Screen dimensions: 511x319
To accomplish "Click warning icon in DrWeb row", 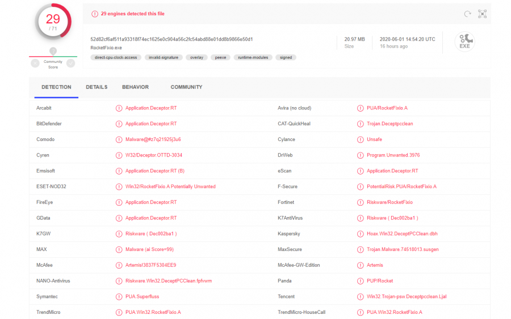I will click(x=360, y=155).
